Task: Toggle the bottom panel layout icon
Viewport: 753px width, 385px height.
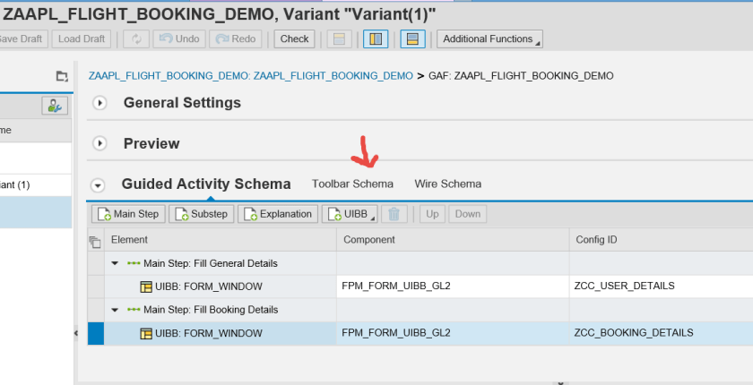Action: click(411, 38)
